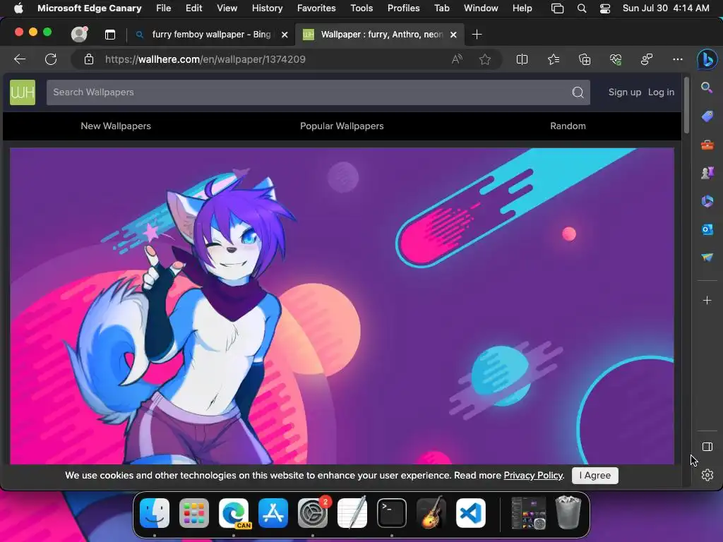Click Sign up link
Viewport: 723px width, 542px height.
[624, 92]
